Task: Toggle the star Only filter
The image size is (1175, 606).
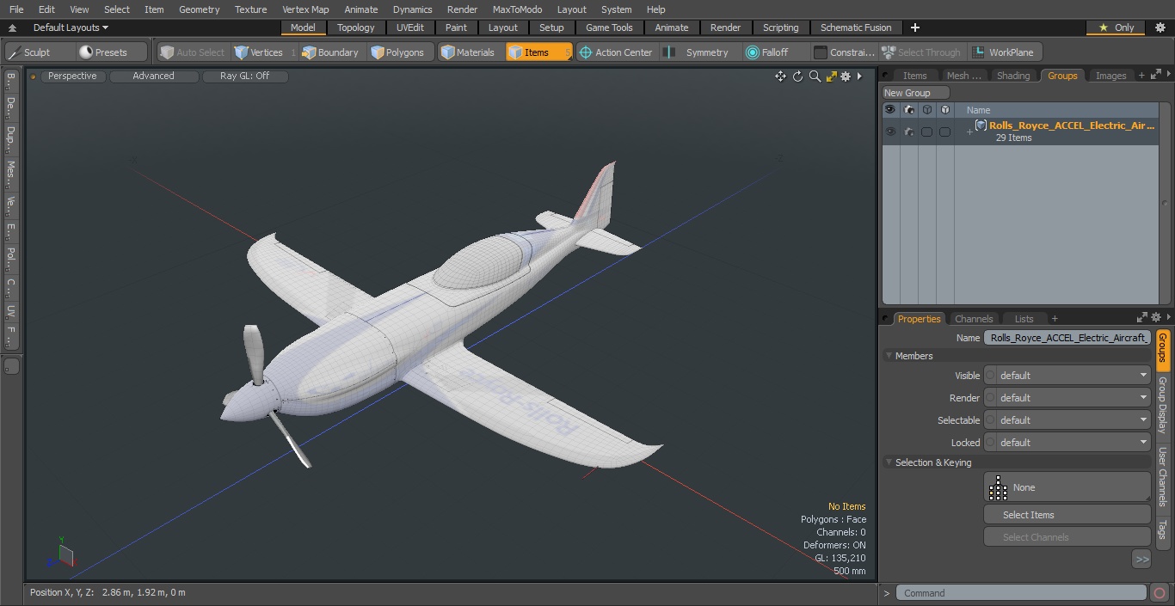Action: pyautogui.click(x=1117, y=28)
